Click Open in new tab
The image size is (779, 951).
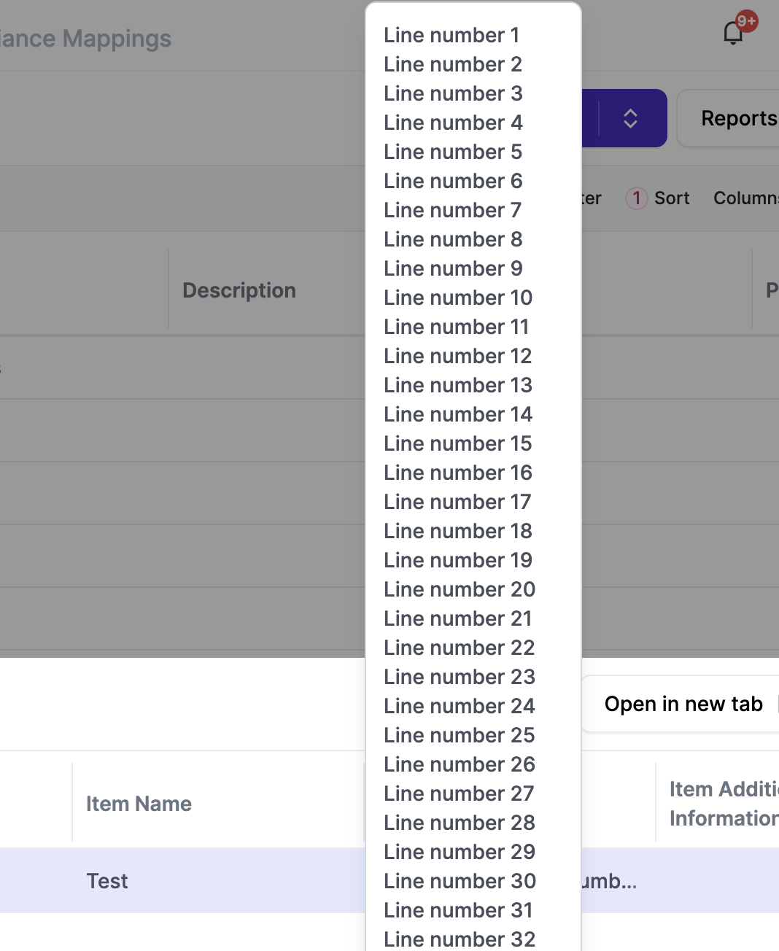(683, 704)
